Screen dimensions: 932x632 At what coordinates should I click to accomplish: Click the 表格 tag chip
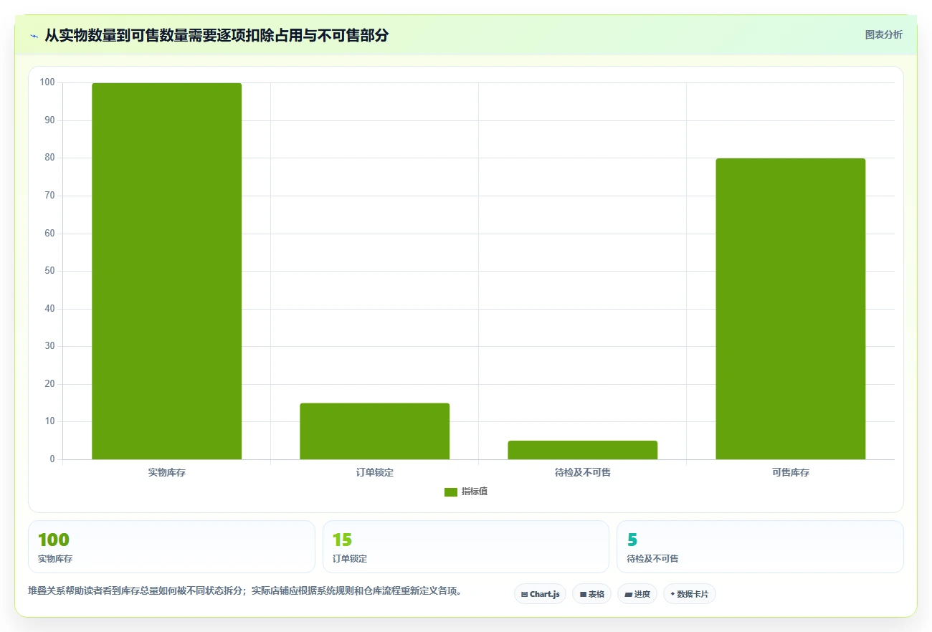(591, 594)
